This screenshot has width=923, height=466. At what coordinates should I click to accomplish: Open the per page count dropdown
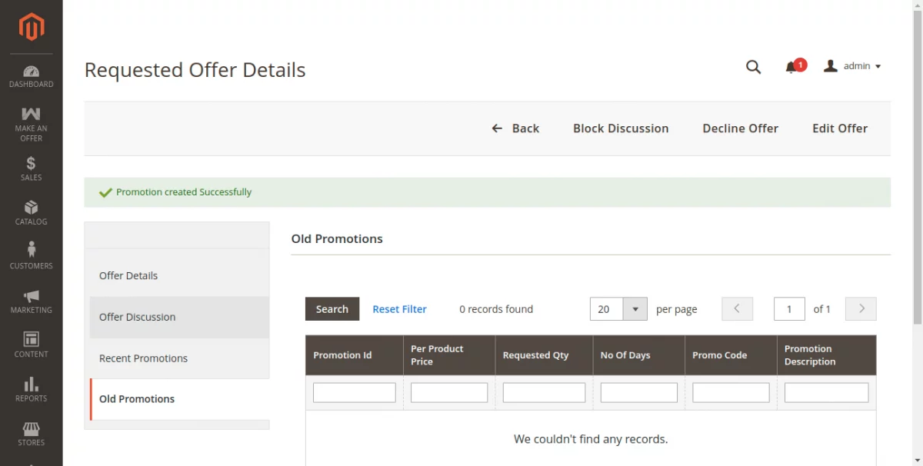(x=635, y=309)
